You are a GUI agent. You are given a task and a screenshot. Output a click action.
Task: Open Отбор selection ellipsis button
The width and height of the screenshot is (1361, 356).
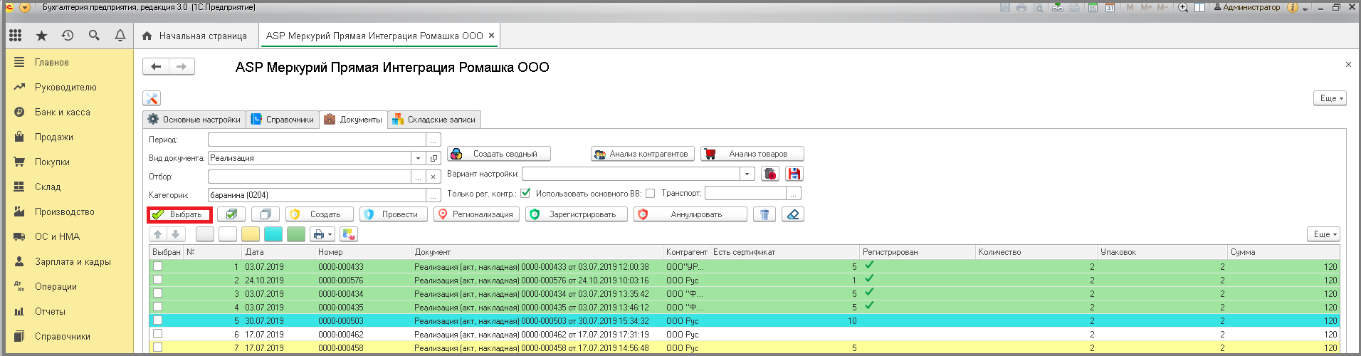(418, 177)
